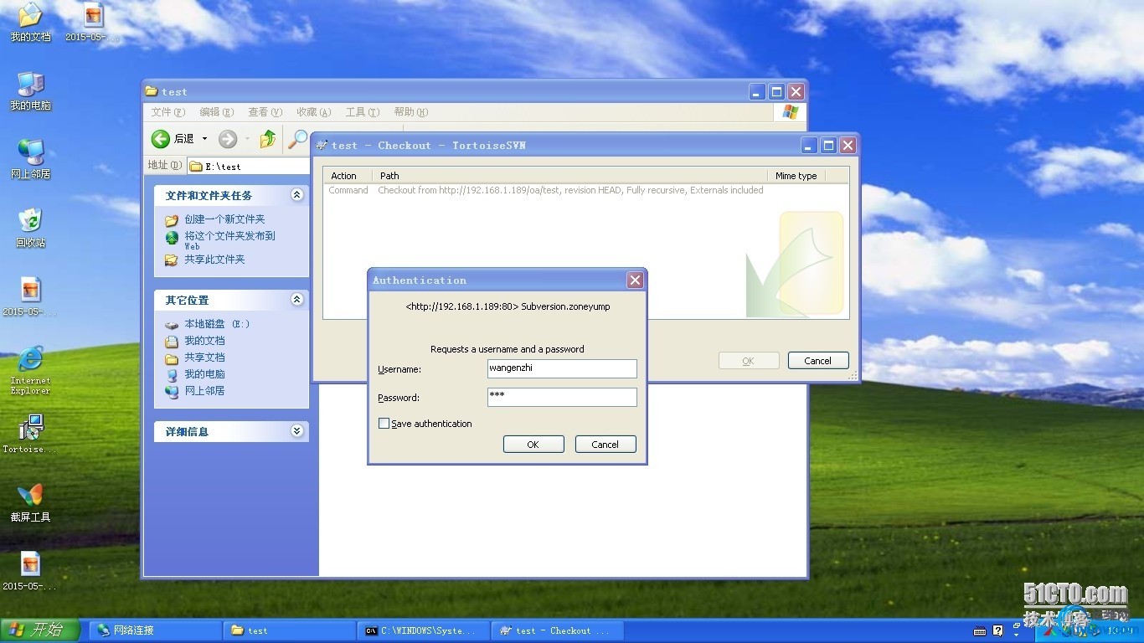
Task: Click the Password input field
Action: coord(562,397)
